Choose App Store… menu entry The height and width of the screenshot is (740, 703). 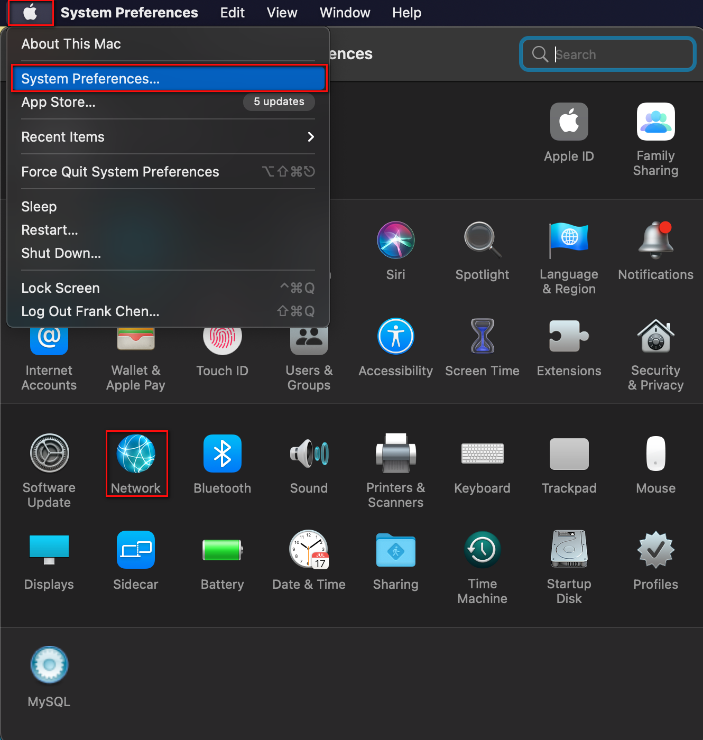[x=168, y=102]
